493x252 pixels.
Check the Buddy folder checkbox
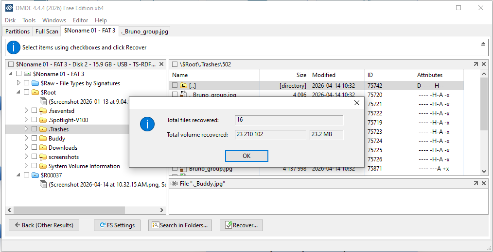(34, 138)
